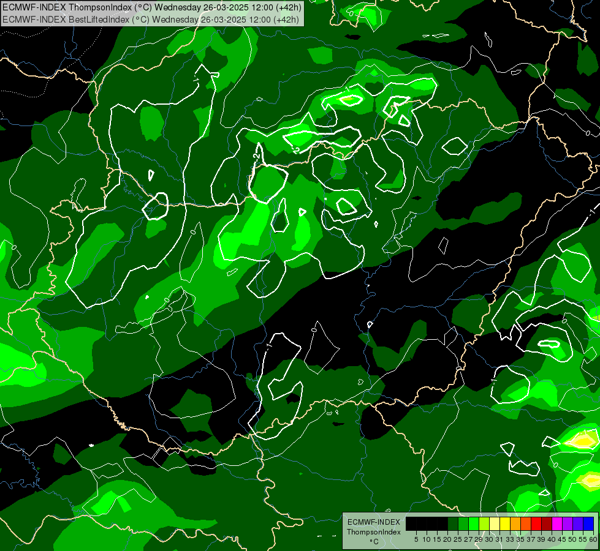600x551 pixels.
Task: Click the blue legend swatch (55–60)
Action: (588, 523)
